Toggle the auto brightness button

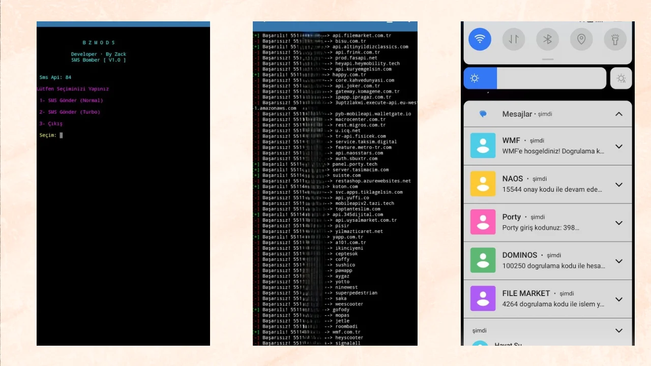click(621, 78)
